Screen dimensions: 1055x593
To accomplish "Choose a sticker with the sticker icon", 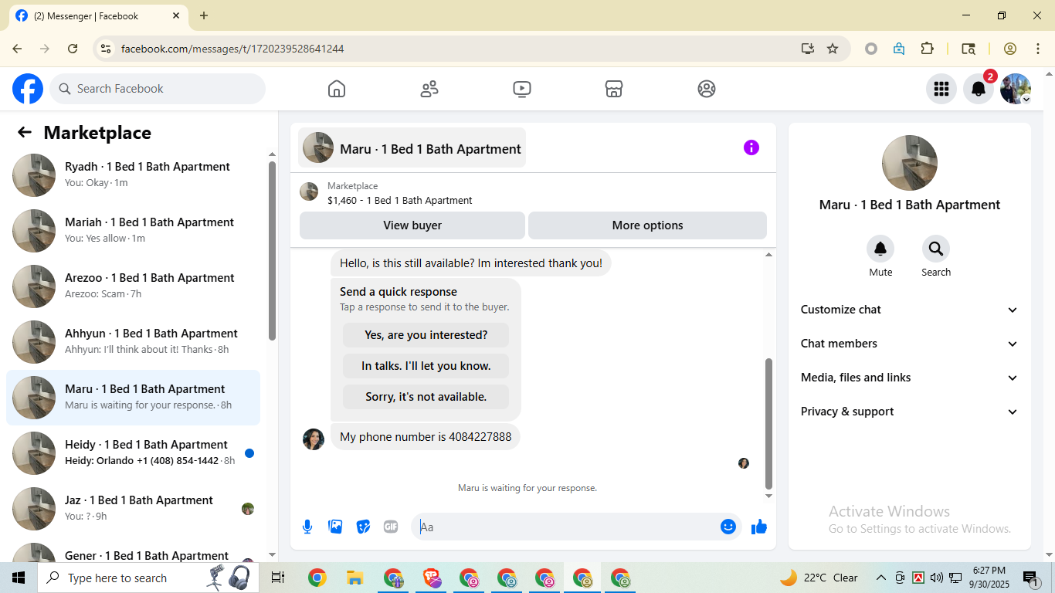I will [363, 527].
